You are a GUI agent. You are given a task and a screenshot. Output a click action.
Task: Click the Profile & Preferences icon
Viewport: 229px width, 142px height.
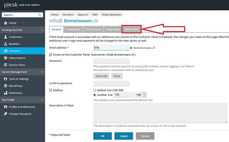(x=5, y=107)
